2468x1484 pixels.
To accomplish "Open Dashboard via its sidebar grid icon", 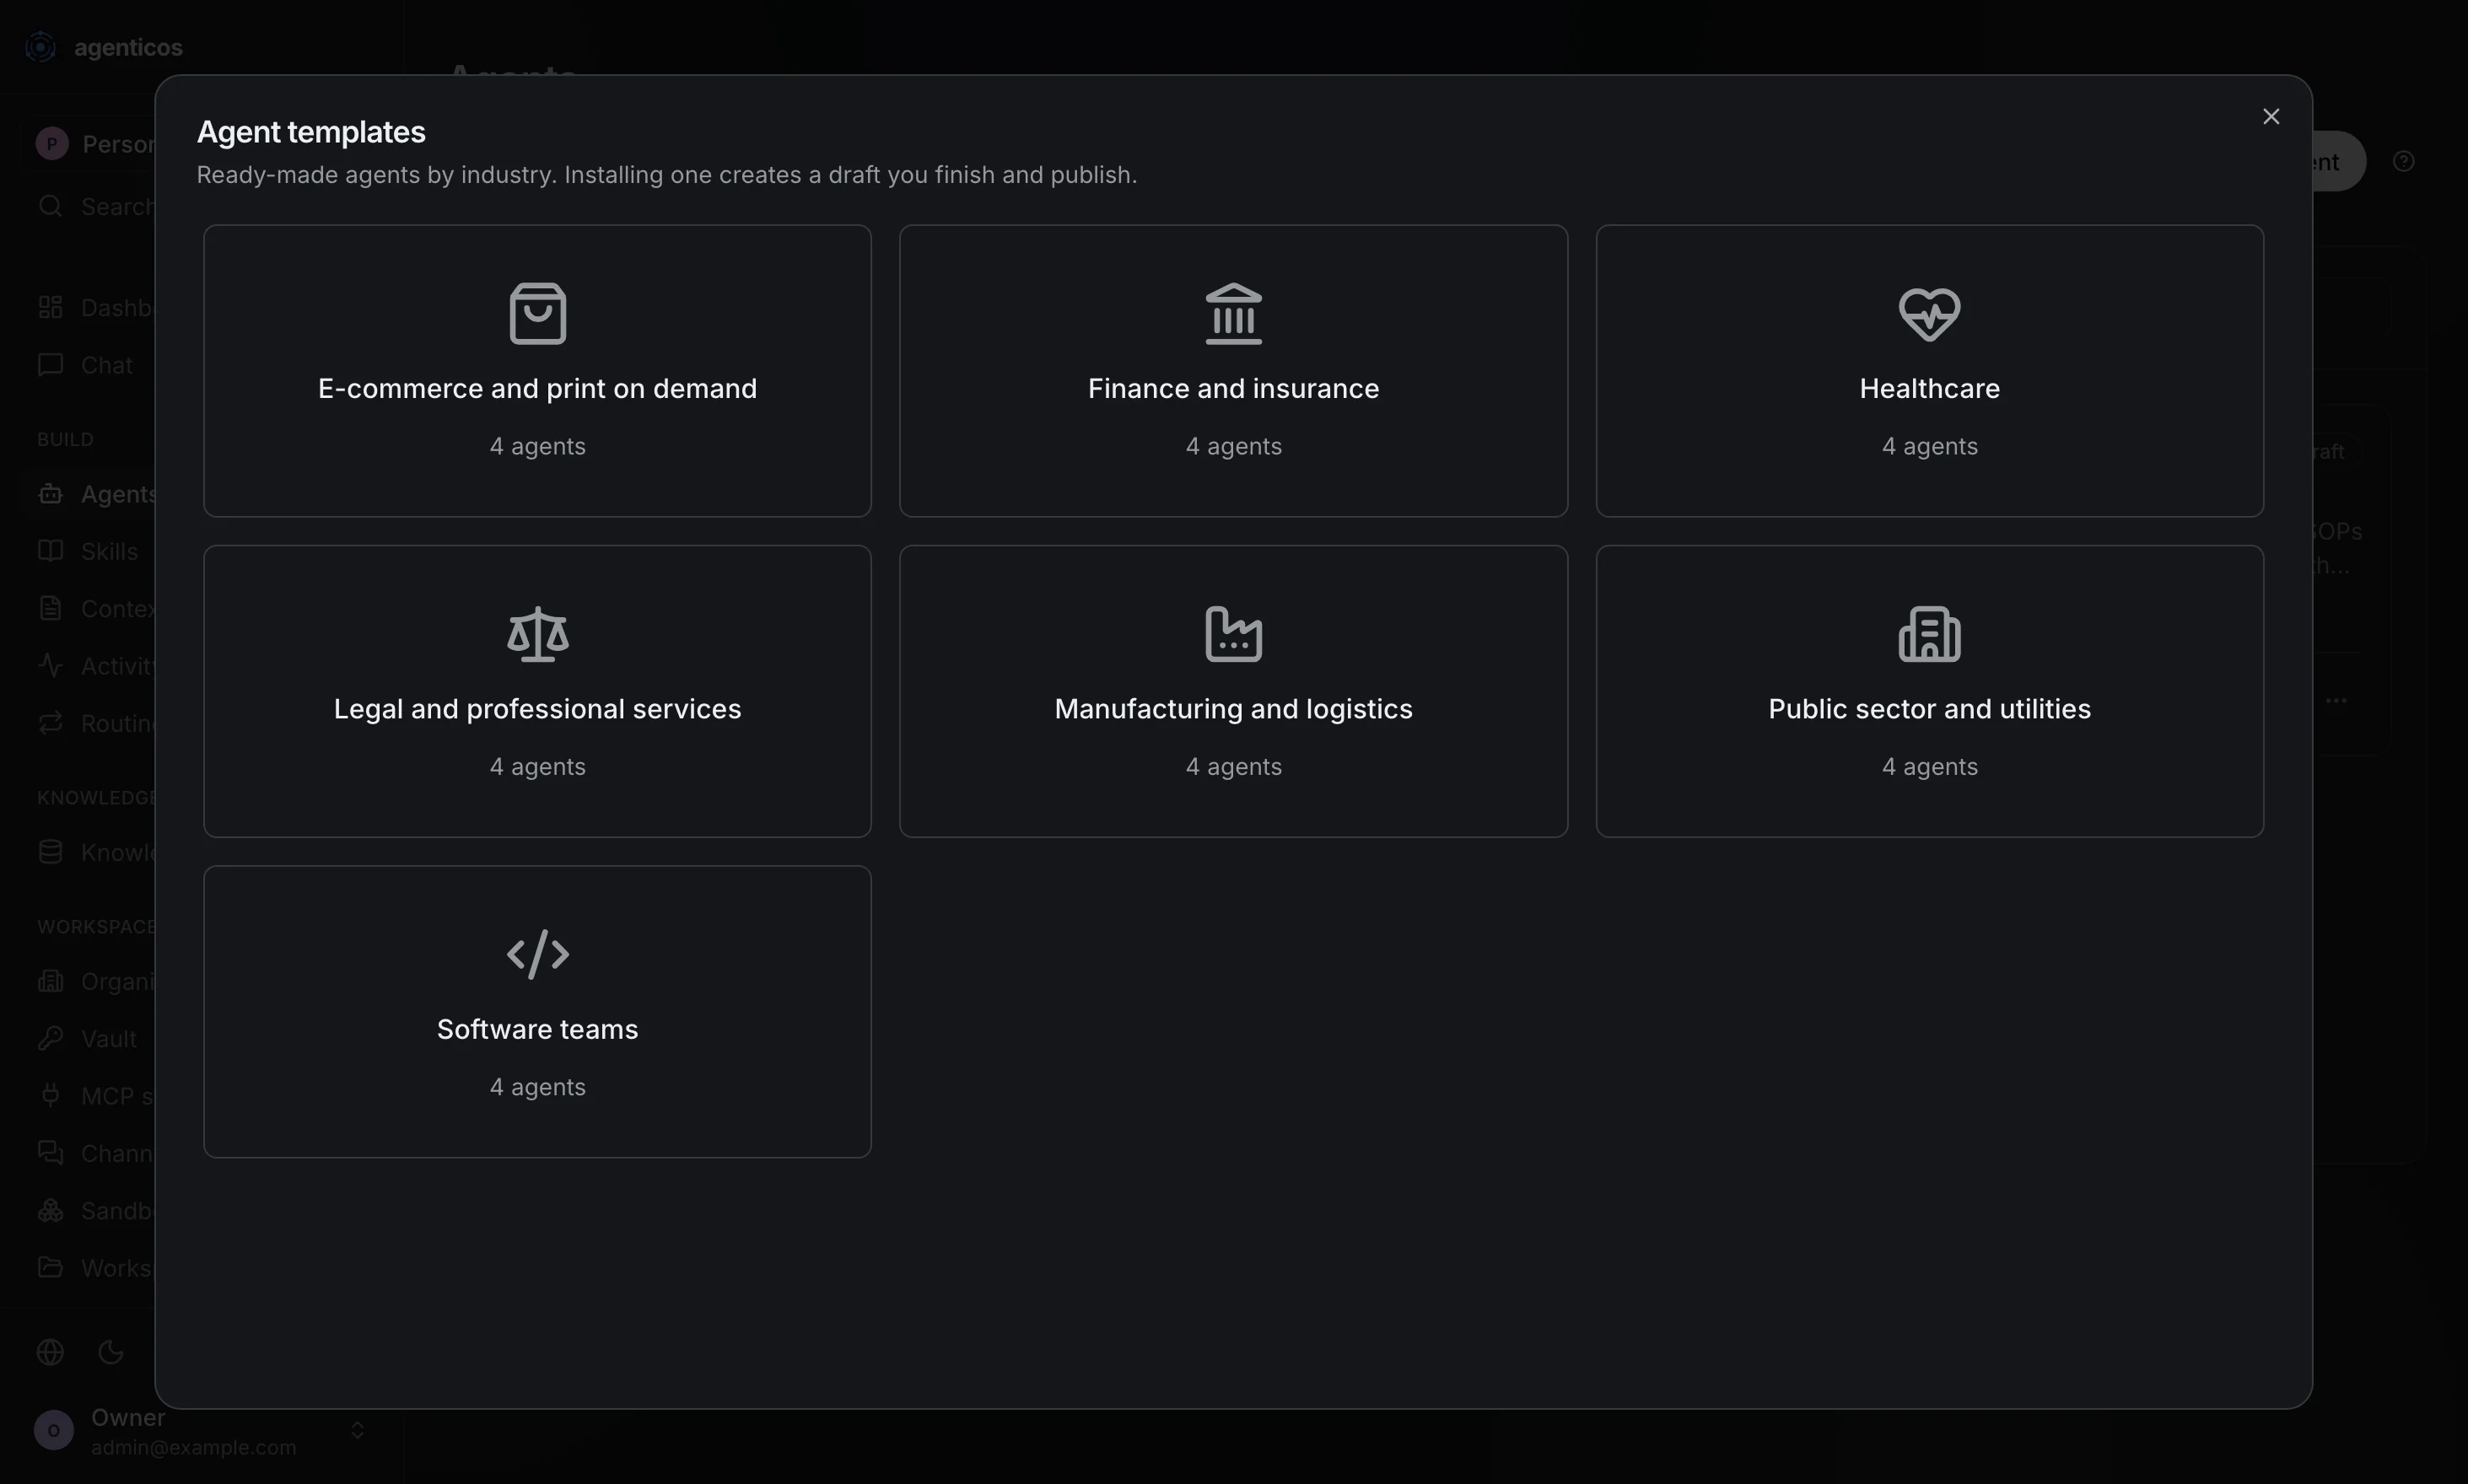I will tap(50, 307).
